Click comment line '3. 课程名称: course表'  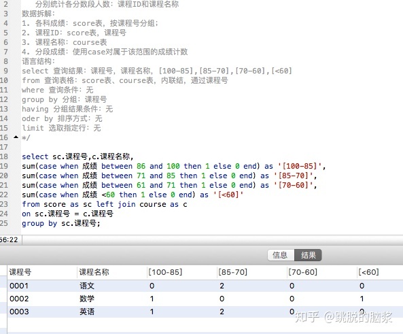click(65, 42)
